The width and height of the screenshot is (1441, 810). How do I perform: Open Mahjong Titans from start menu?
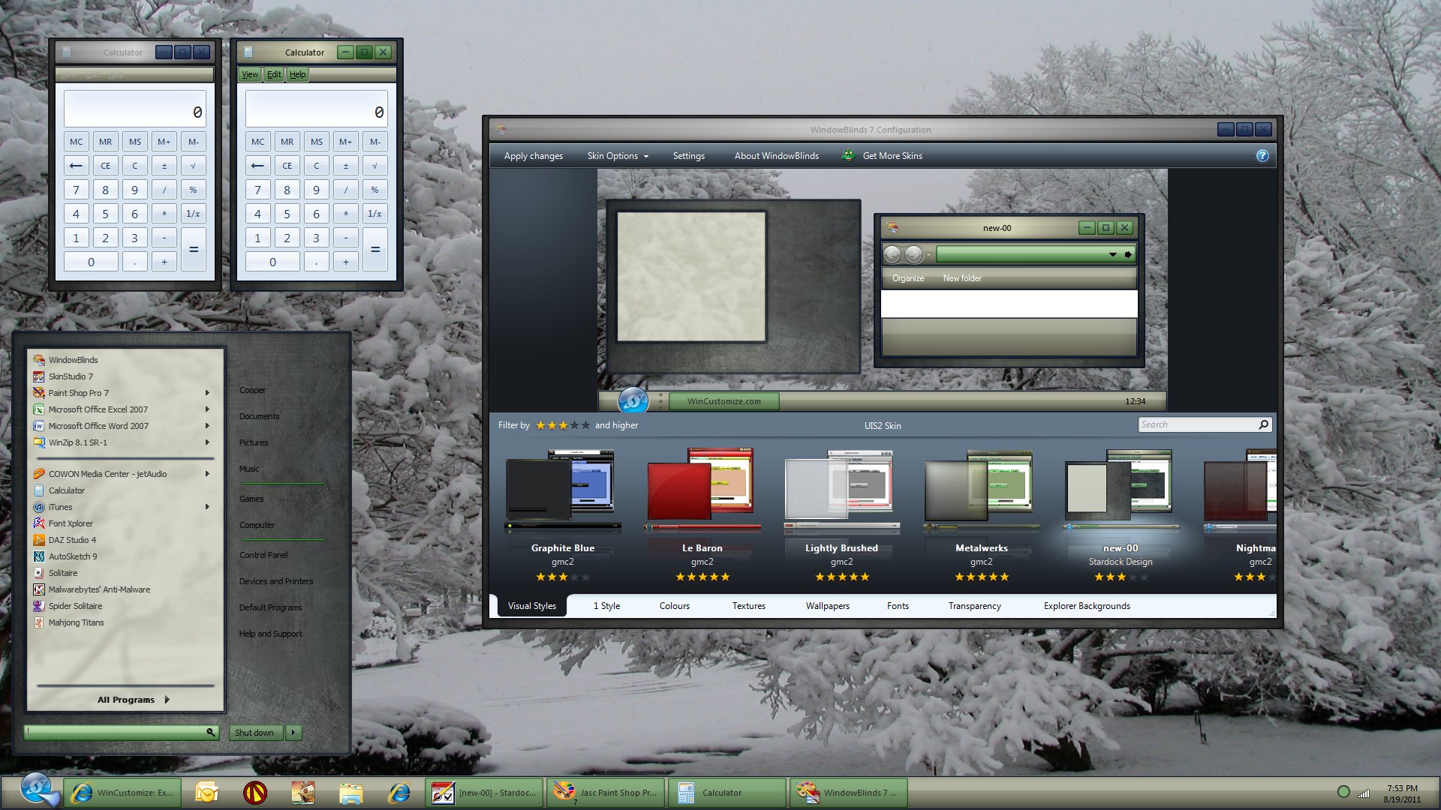[76, 622]
